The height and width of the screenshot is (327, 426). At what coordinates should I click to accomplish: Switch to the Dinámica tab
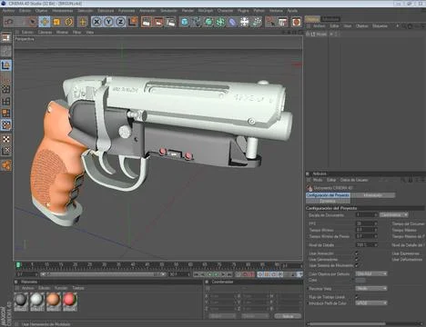click(x=328, y=201)
